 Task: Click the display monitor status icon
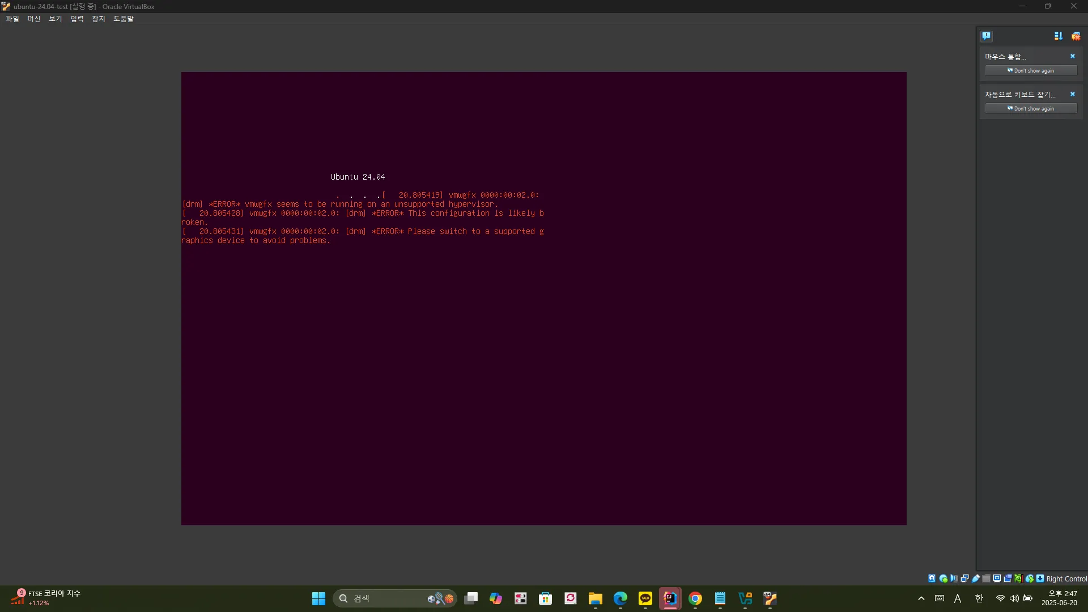(x=997, y=579)
